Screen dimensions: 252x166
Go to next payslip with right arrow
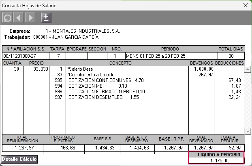(30, 18)
